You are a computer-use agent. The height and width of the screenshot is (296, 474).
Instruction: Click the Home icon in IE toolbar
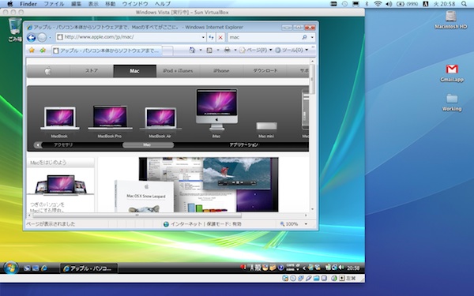pos(192,51)
